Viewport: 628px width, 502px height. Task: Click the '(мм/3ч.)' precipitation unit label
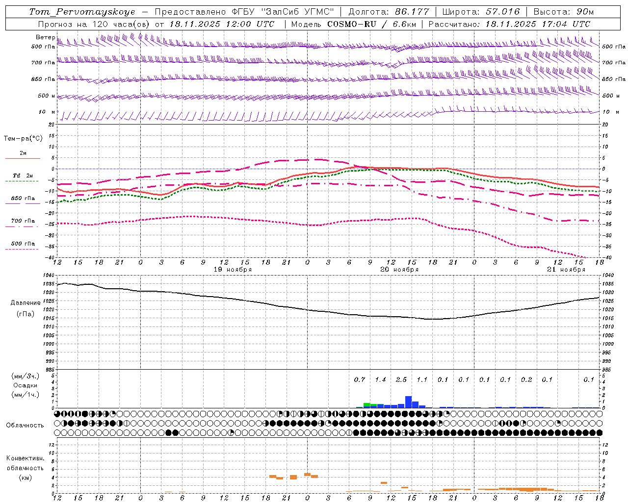point(25,376)
